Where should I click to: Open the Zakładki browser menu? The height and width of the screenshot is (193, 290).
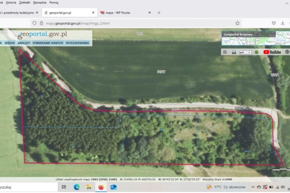point(25,2)
